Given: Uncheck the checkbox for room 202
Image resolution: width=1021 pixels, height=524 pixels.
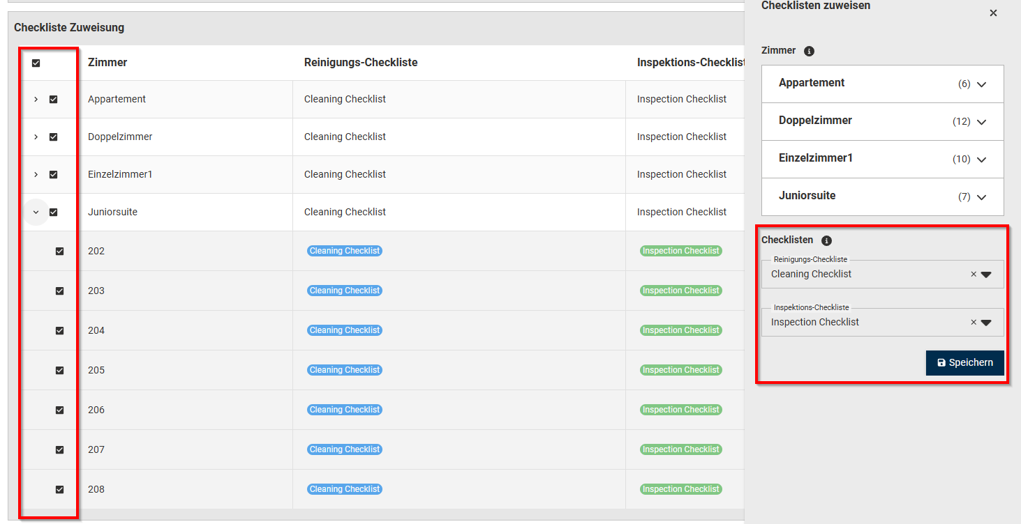Looking at the screenshot, I should [x=59, y=252].
